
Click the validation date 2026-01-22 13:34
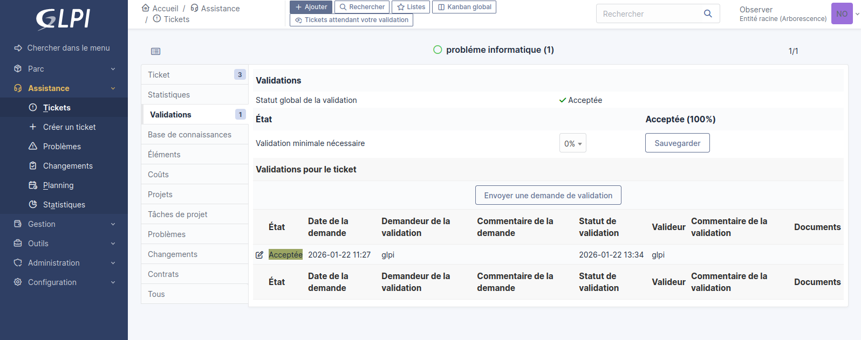click(611, 255)
